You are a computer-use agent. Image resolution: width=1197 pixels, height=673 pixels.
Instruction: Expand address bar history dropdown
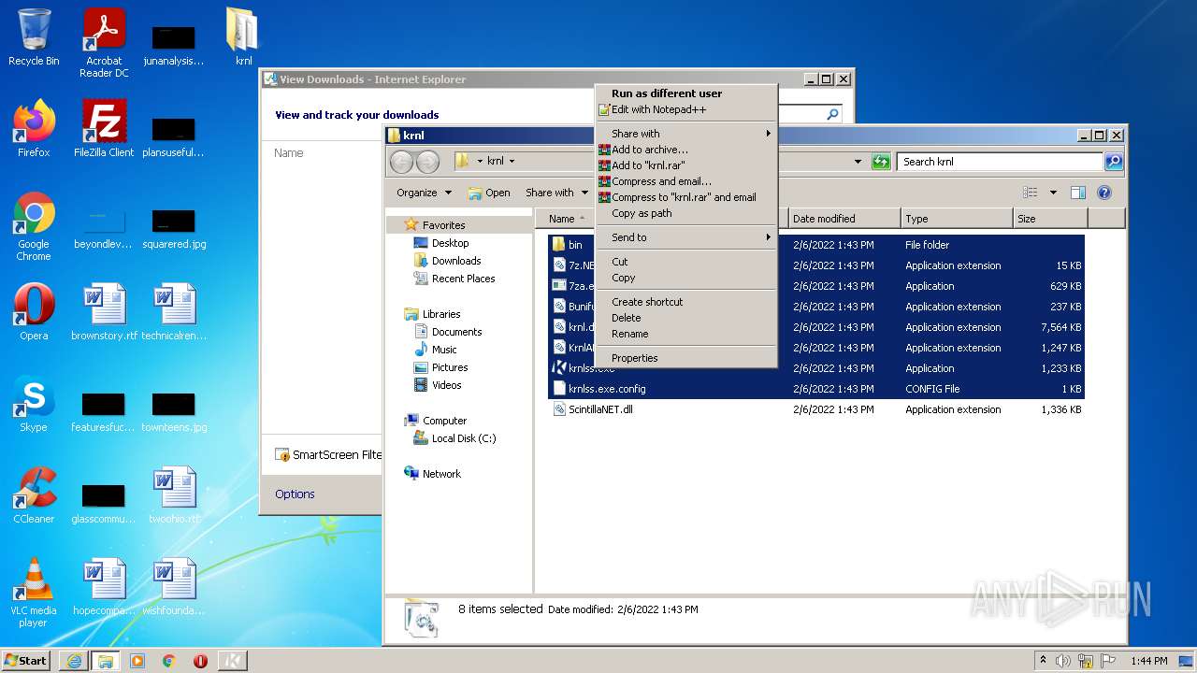[x=858, y=162]
